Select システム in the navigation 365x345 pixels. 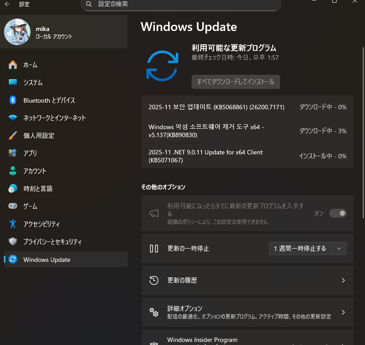coord(66,82)
